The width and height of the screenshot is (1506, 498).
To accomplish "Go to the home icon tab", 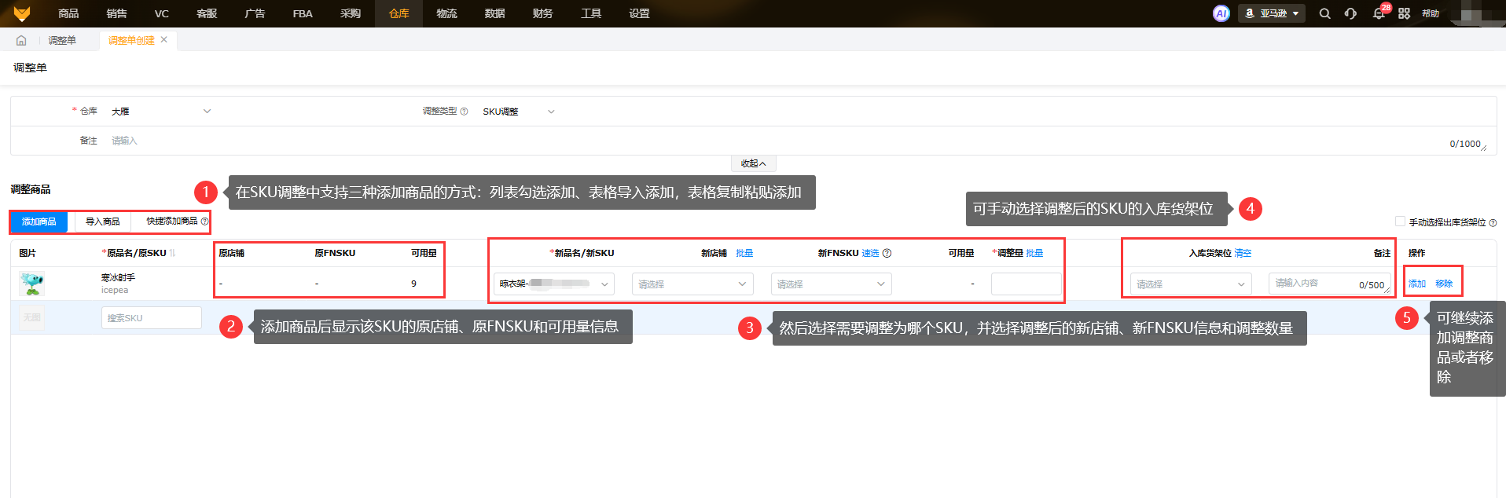I will coord(21,40).
